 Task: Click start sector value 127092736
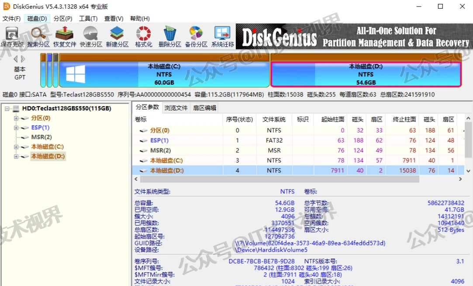click(280, 237)
